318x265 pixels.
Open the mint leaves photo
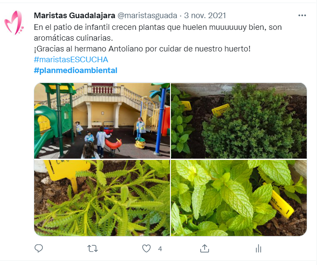coord(239,198)
